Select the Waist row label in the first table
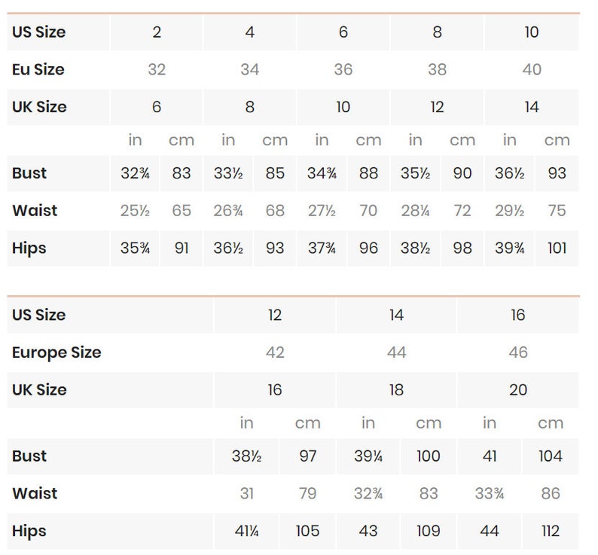This screenshot has width=598, height=555. (x=35, y=211)
